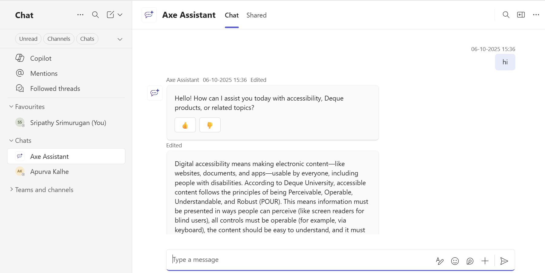The height and width of the screenshot is (273, 545).
Task: Give a thumbs up to the greeting message
Action: coord(185,125)
